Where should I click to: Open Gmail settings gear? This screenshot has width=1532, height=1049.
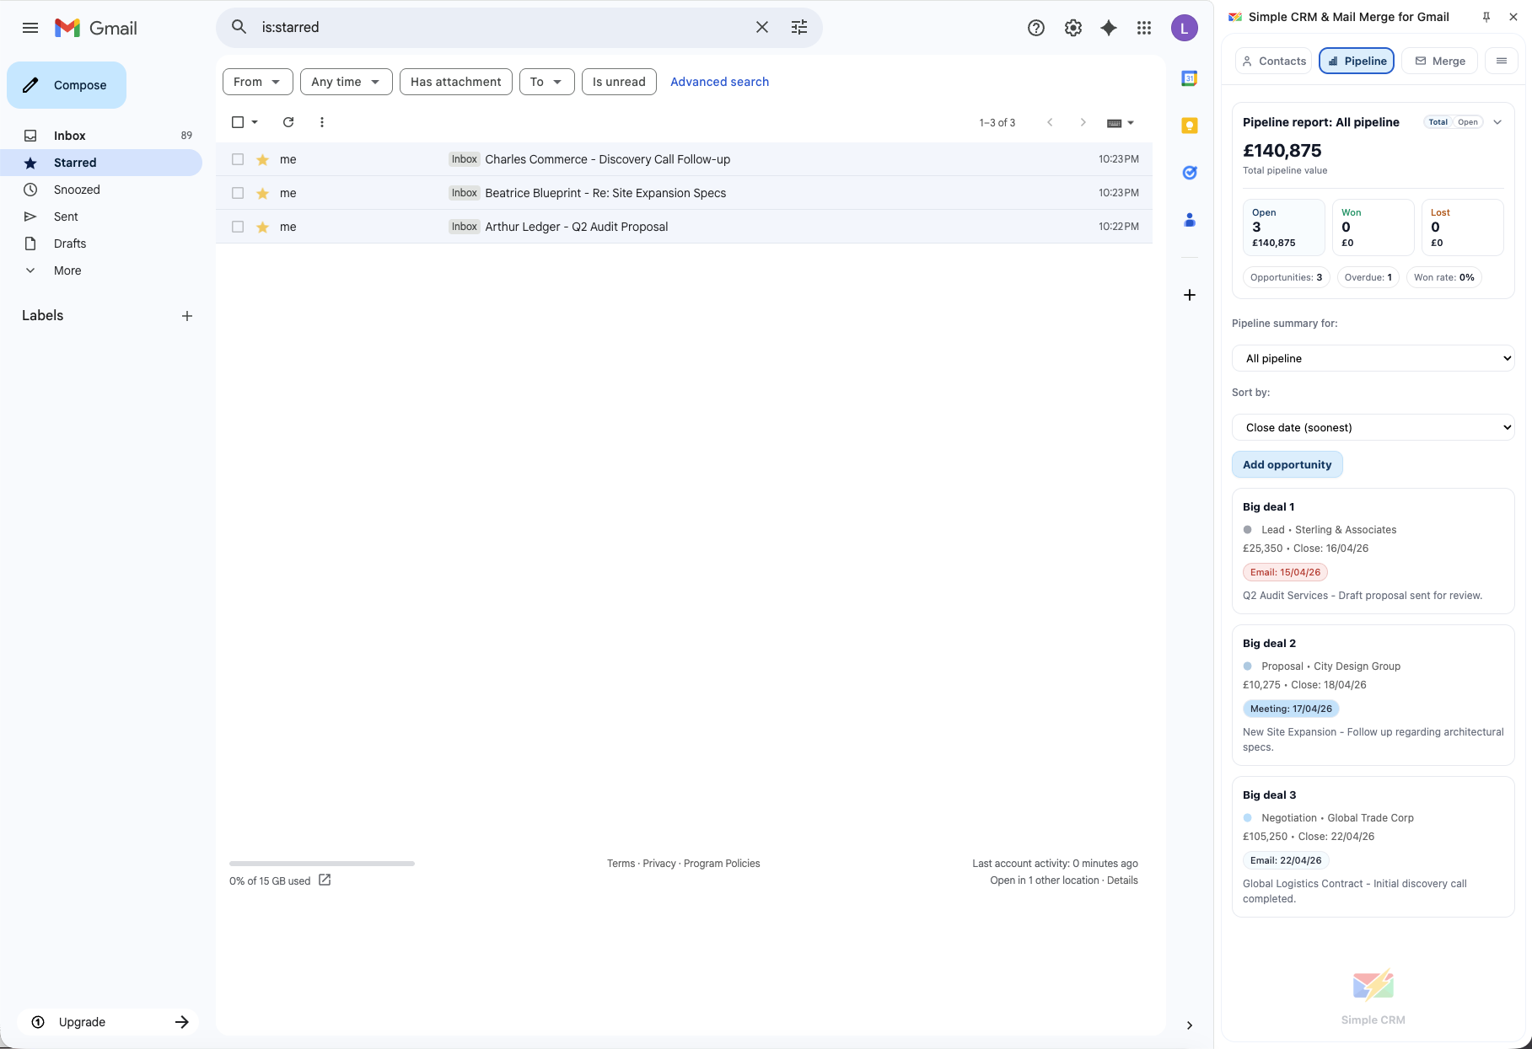pyautogui.click(x=1072, y=27)
